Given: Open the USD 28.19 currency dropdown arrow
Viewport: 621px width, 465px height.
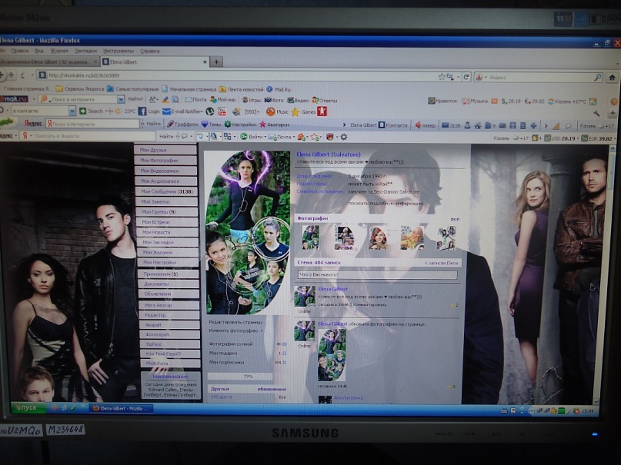Looking at the screenshot, I should coord(578,138).
